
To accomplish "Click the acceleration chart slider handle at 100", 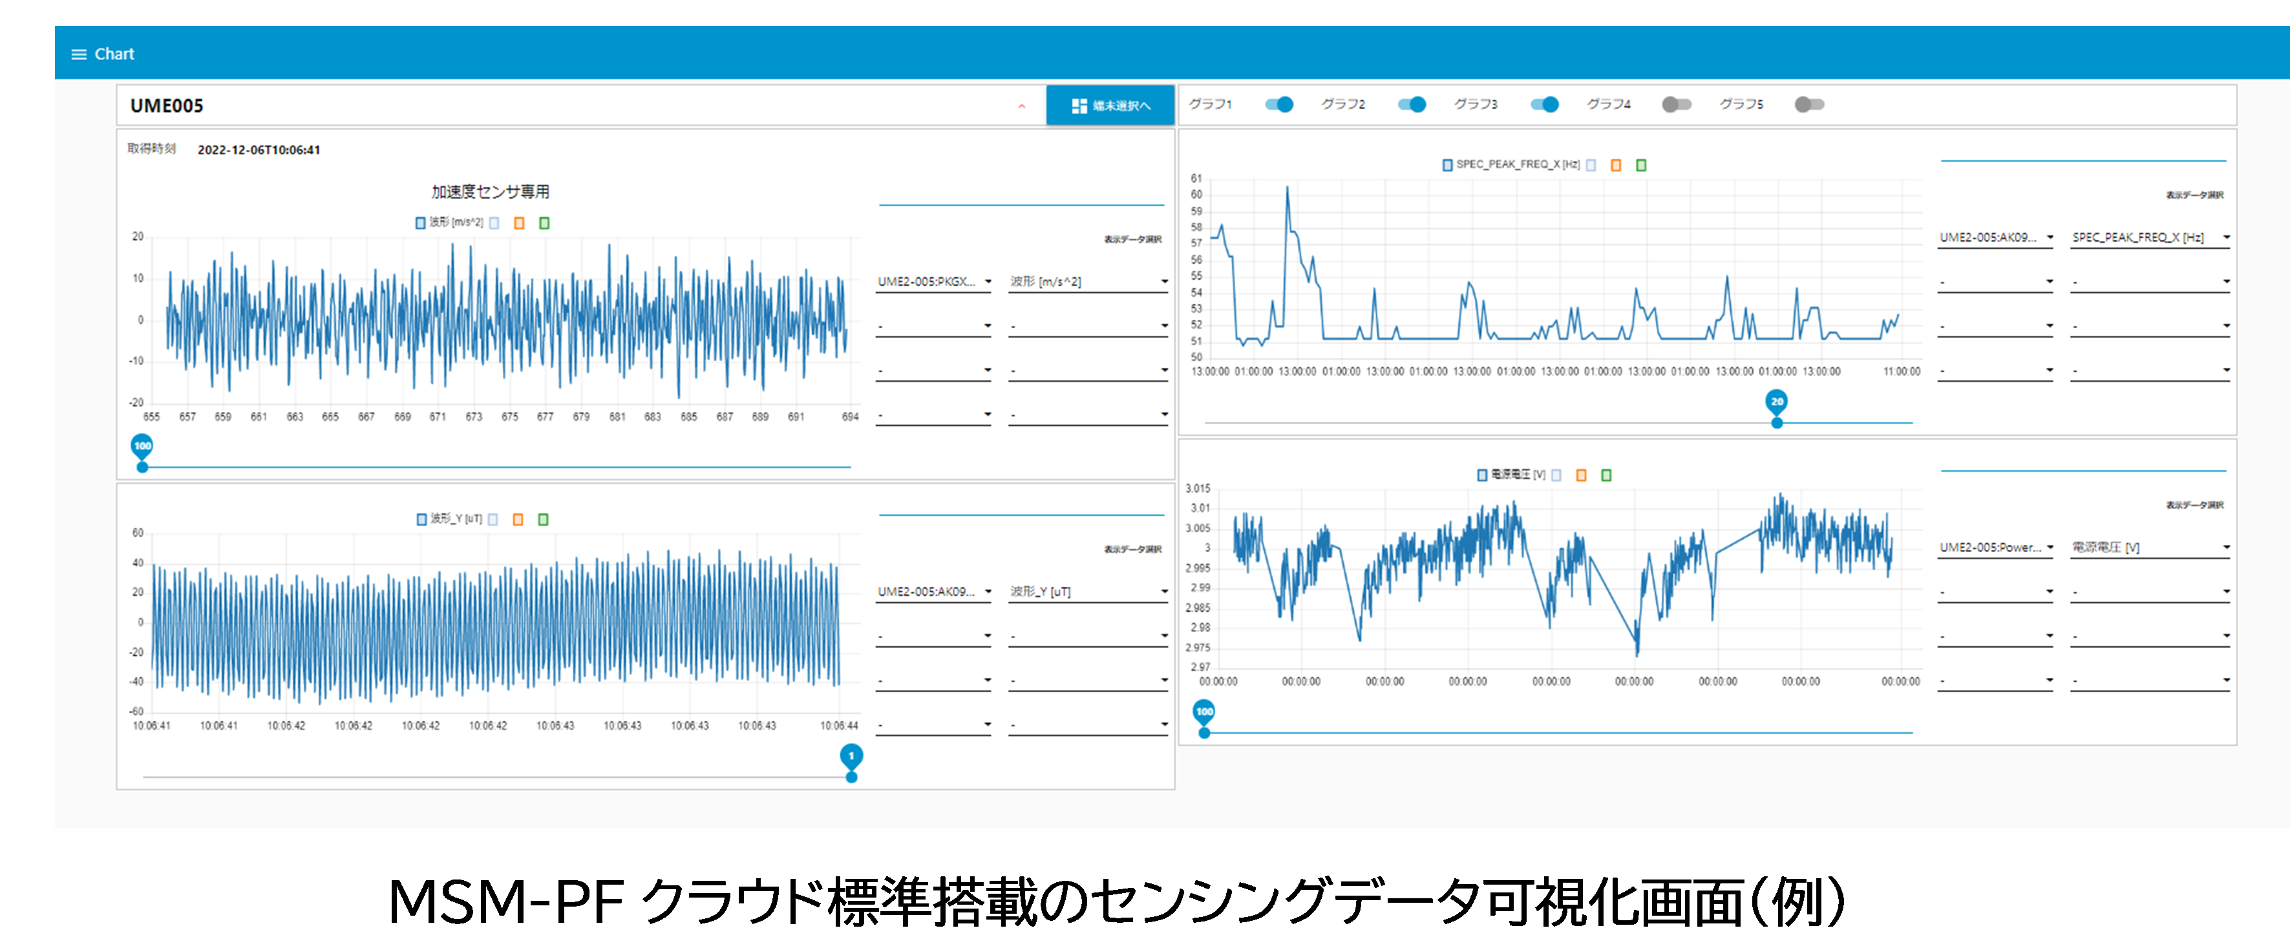I will tap(142, 467).
